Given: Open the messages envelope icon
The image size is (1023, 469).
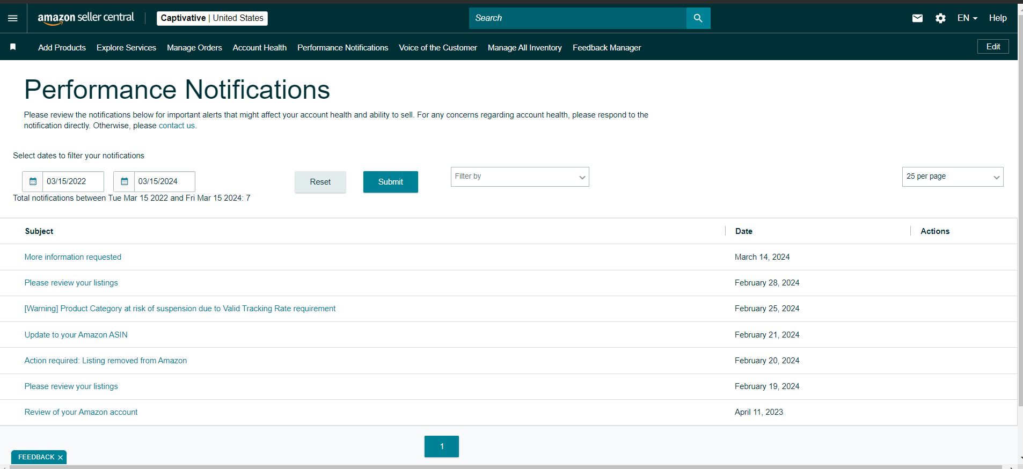Looking at the screenshot, I should point(917,18).
